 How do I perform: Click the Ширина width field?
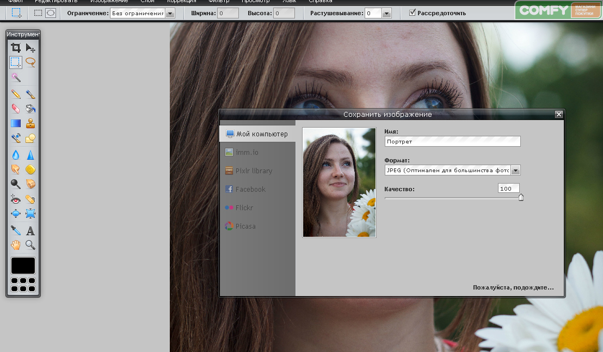pos(228,13)
